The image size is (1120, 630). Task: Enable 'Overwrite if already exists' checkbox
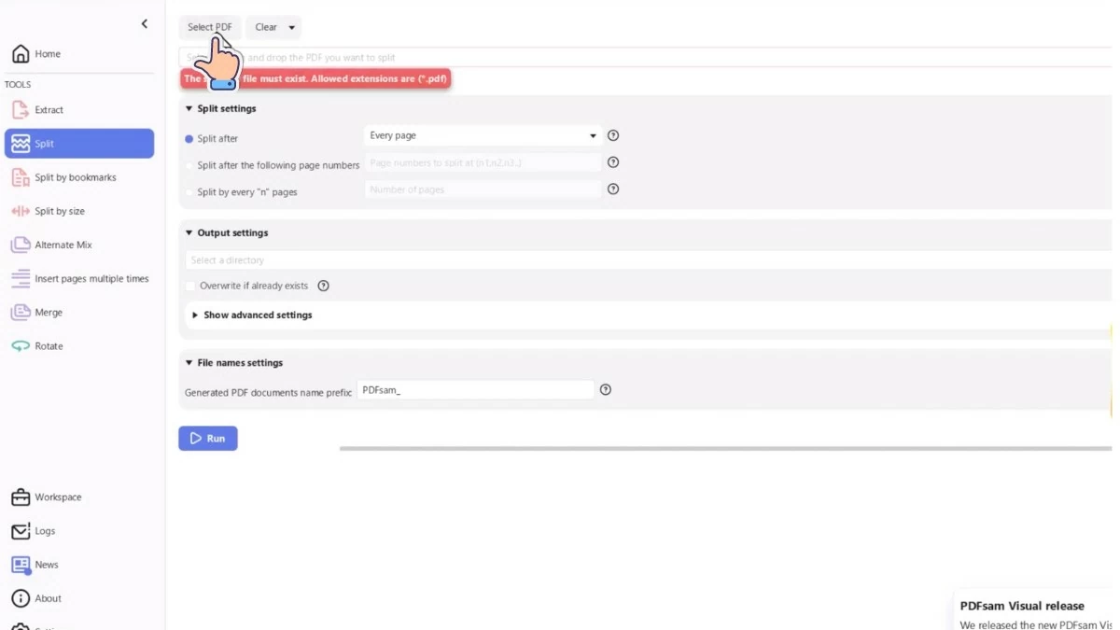[x=190, y=286]
